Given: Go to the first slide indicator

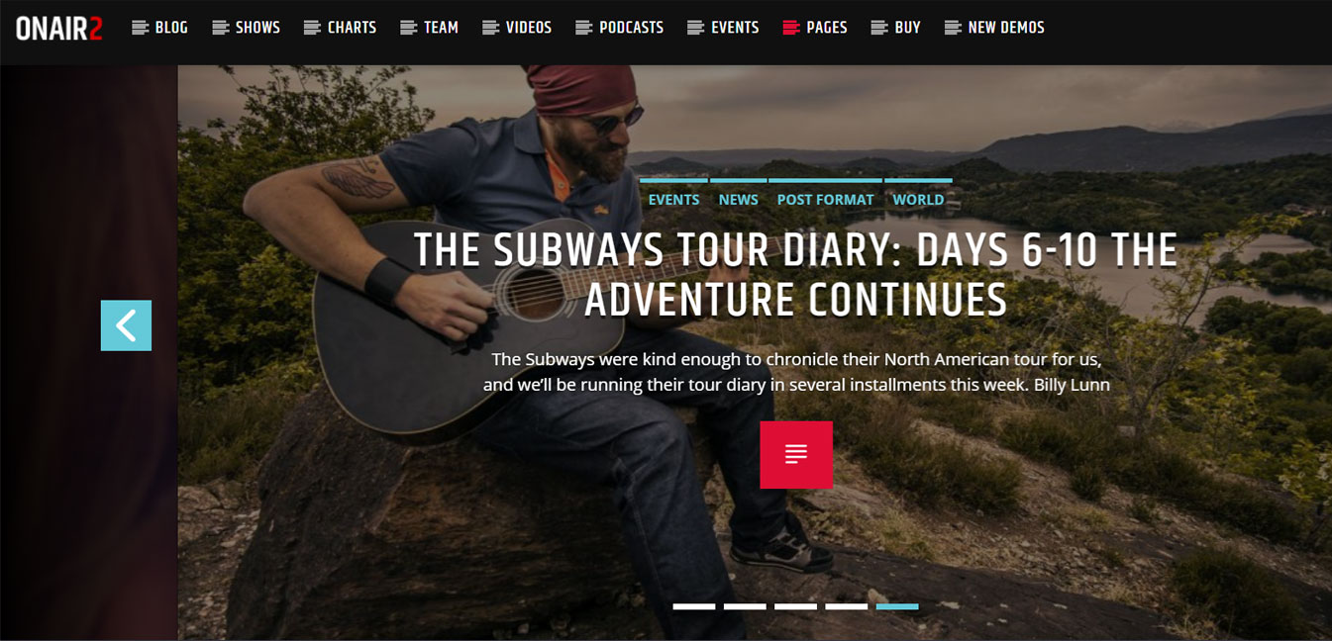Looking at the screenshot, I should (x=694, y=606).
